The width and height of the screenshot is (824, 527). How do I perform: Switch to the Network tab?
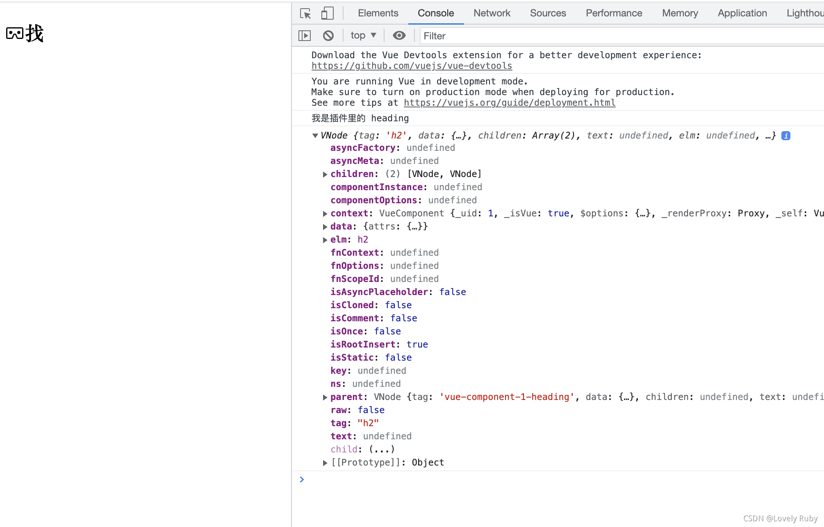tap(492, 13)
